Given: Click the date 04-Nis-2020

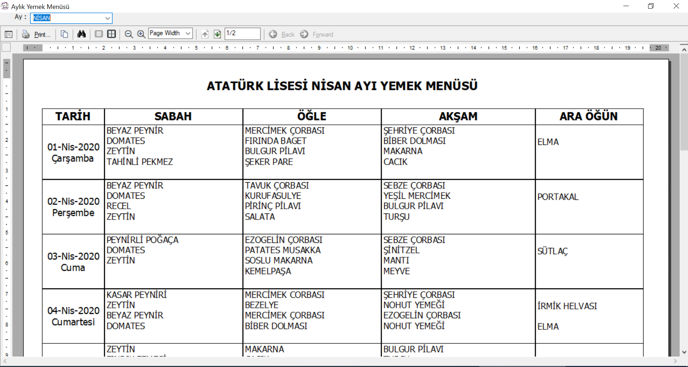Looking at the screenshot, I should click(x=73, y=311).
